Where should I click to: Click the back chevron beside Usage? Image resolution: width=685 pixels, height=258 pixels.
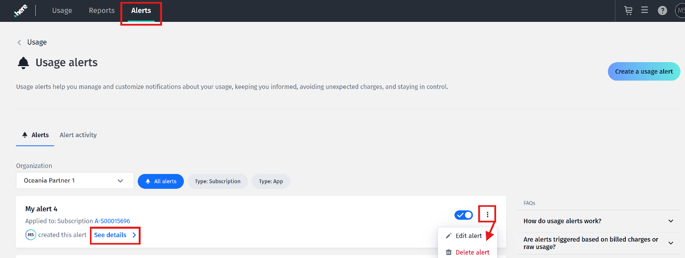19,42
